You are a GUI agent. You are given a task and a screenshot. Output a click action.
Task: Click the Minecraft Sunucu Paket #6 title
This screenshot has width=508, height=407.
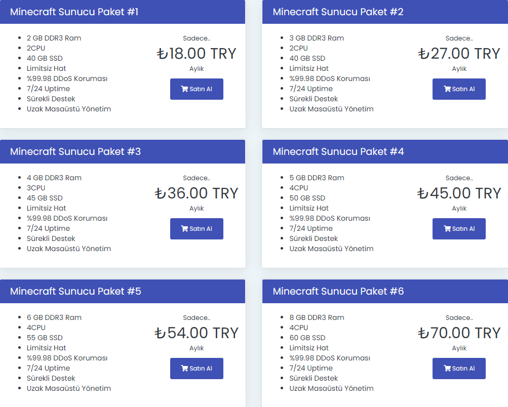click(x=338, y=291)
